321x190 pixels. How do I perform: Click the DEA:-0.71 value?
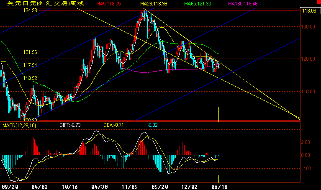[x=112, y=125]
